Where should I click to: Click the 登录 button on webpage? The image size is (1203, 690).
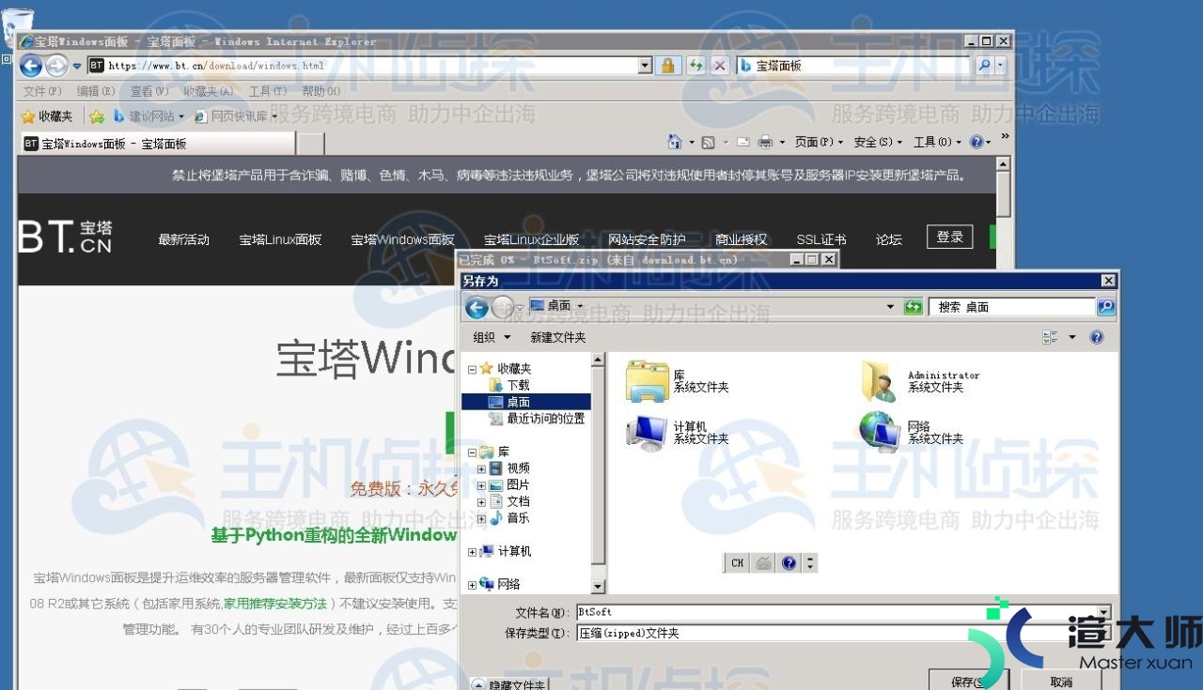click(949, 237)
